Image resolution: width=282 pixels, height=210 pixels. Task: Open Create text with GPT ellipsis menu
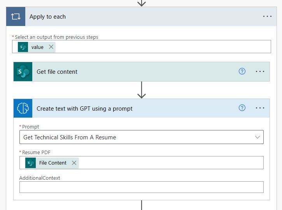click(x=260, y=108)
